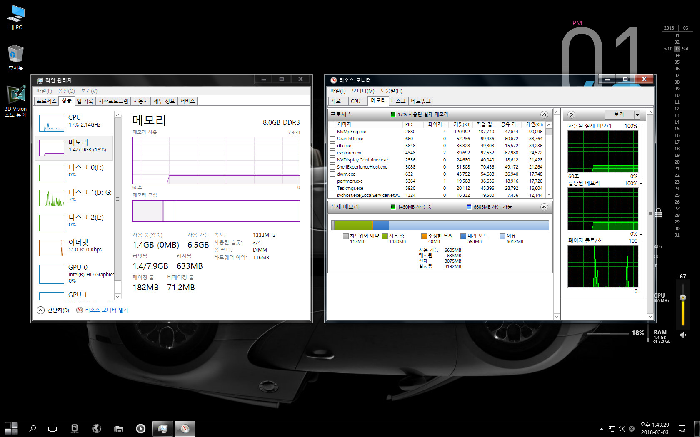Image resolution: width=700 pixels, height=437 pixels.
Task: Click the physical memory usage bar
Action: (x=440, y=225)
